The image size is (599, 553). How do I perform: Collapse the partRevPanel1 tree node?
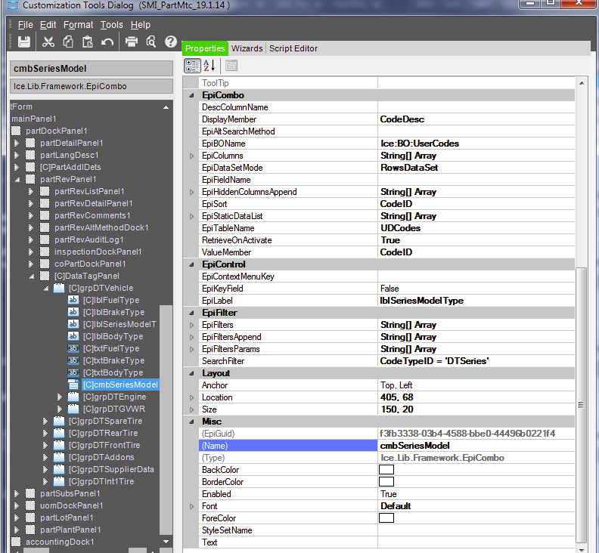click(x=17, y=179)
